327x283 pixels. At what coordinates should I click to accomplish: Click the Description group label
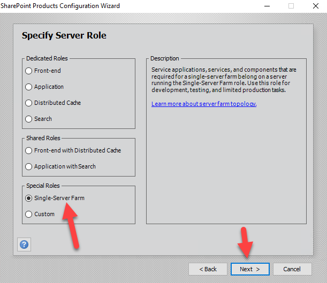165,58
